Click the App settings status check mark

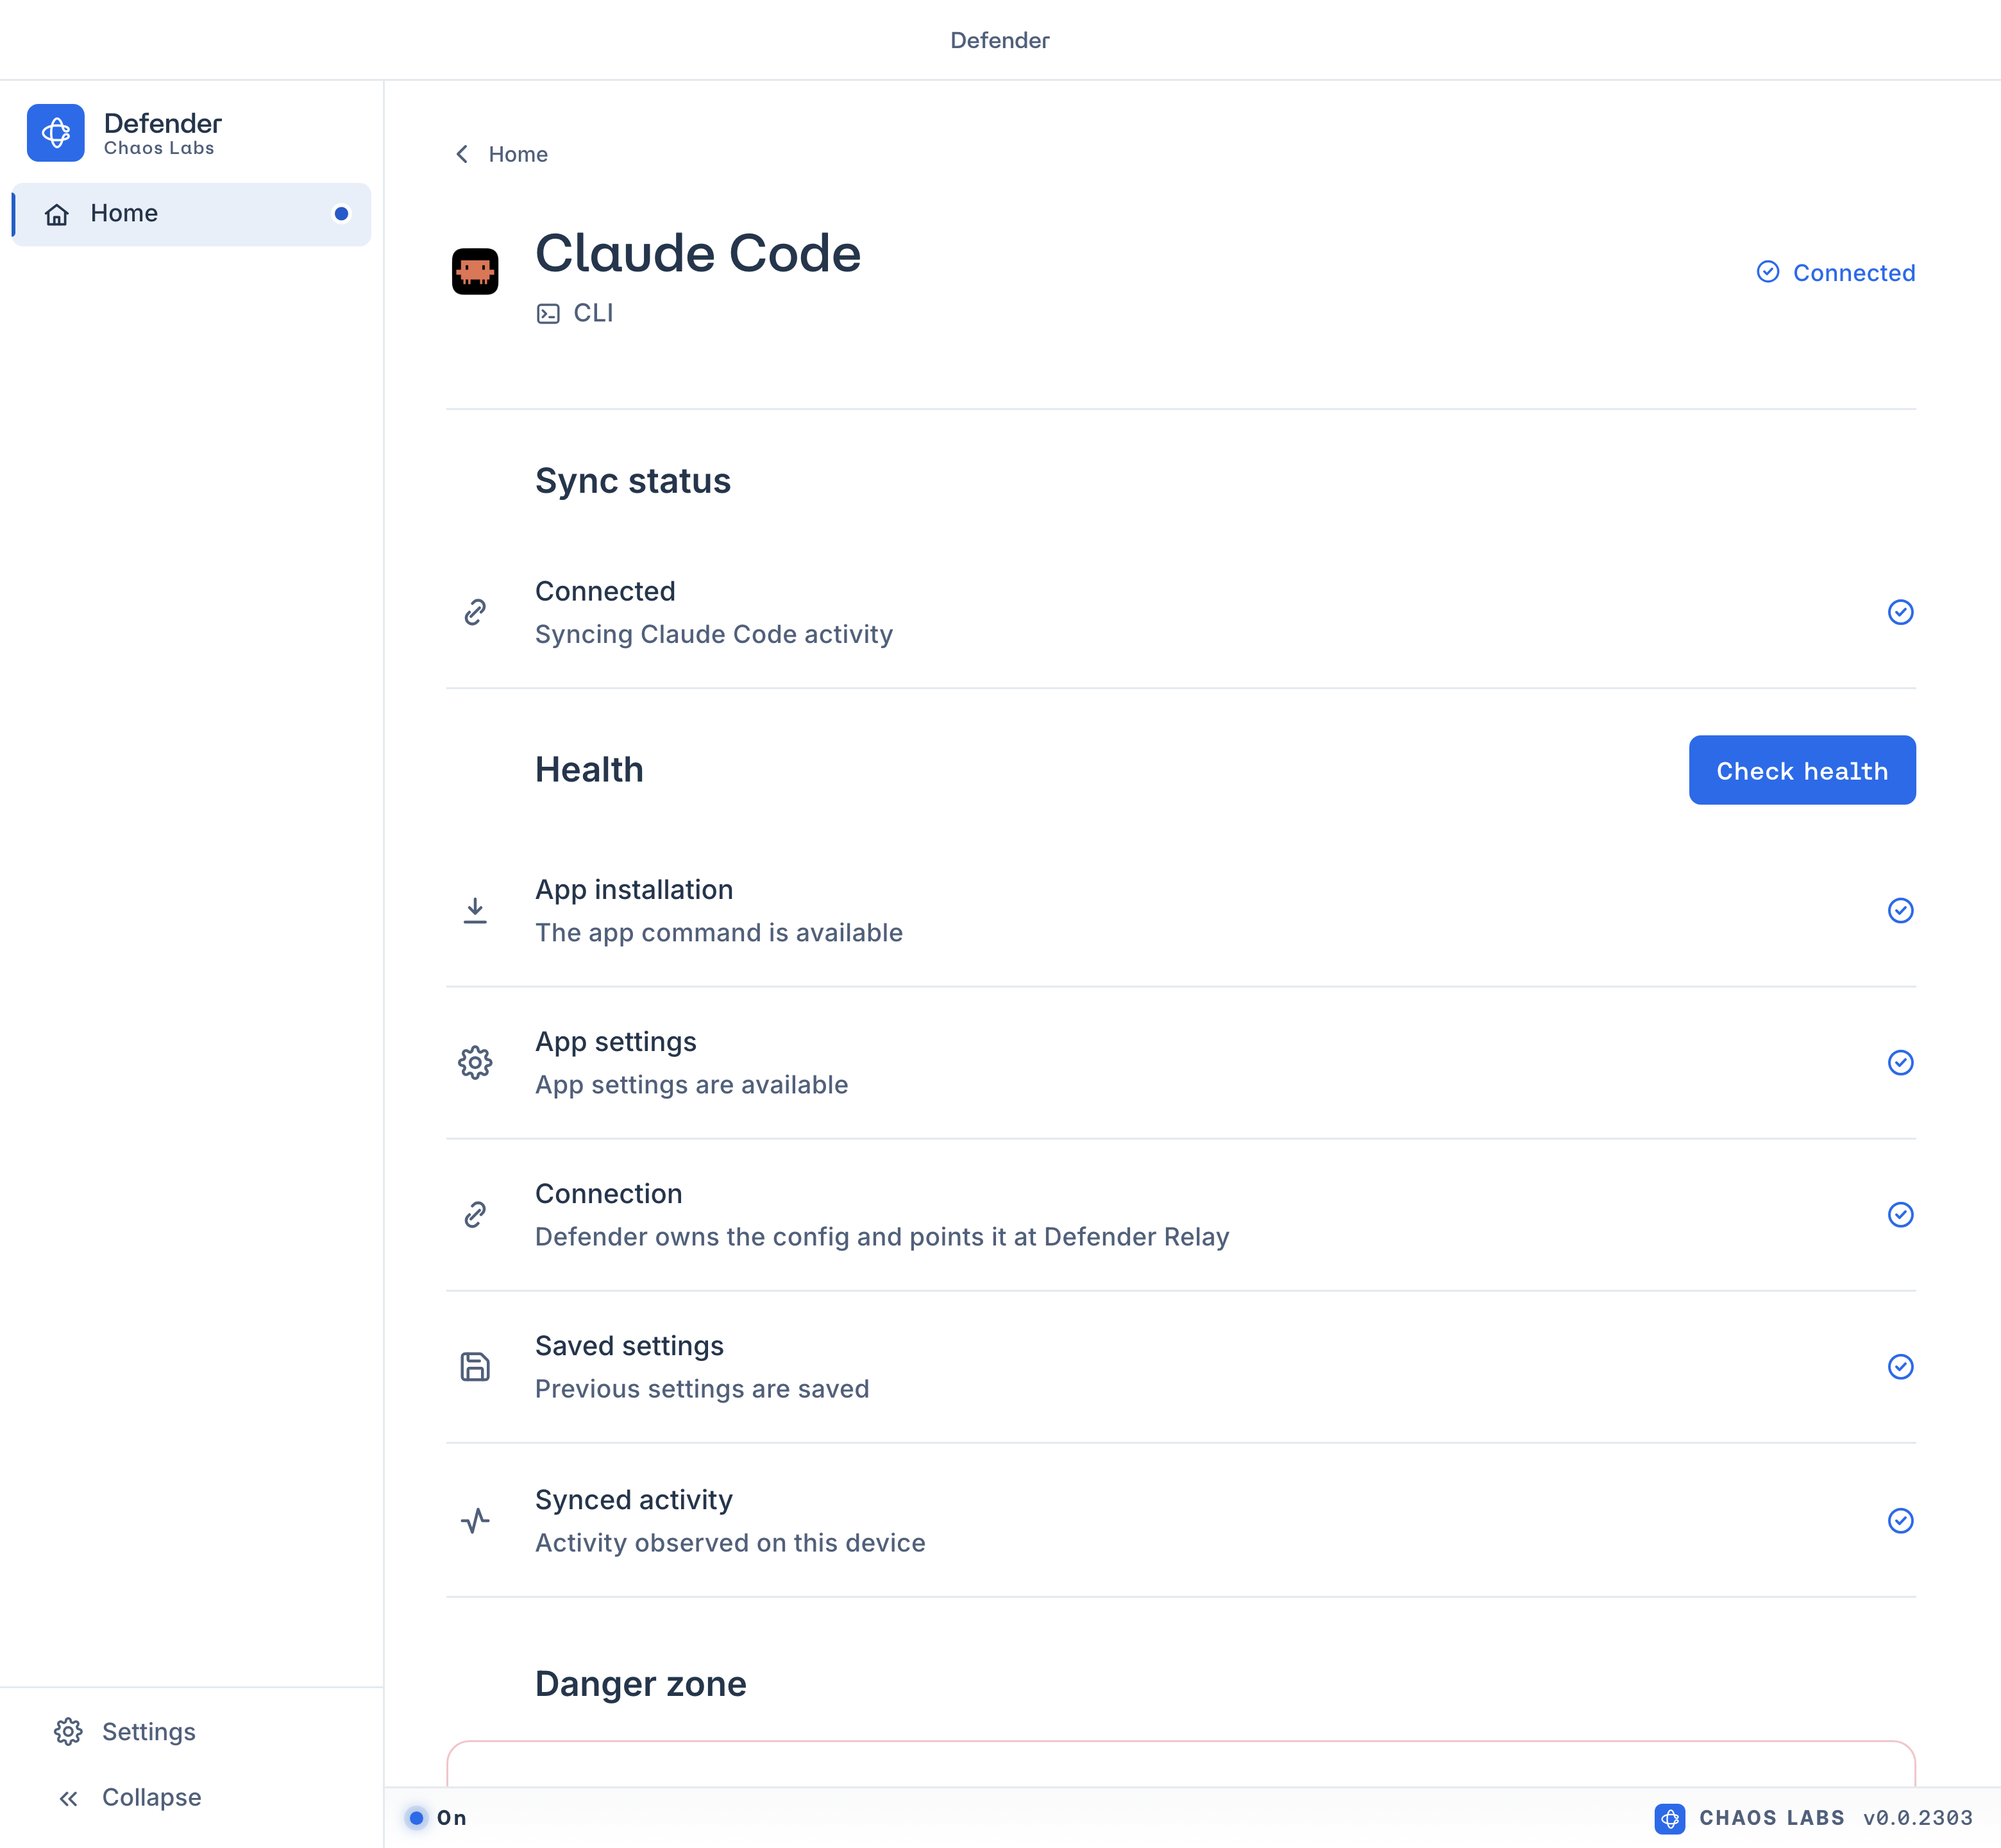pyautogui.click(x=1900, y=1063)
